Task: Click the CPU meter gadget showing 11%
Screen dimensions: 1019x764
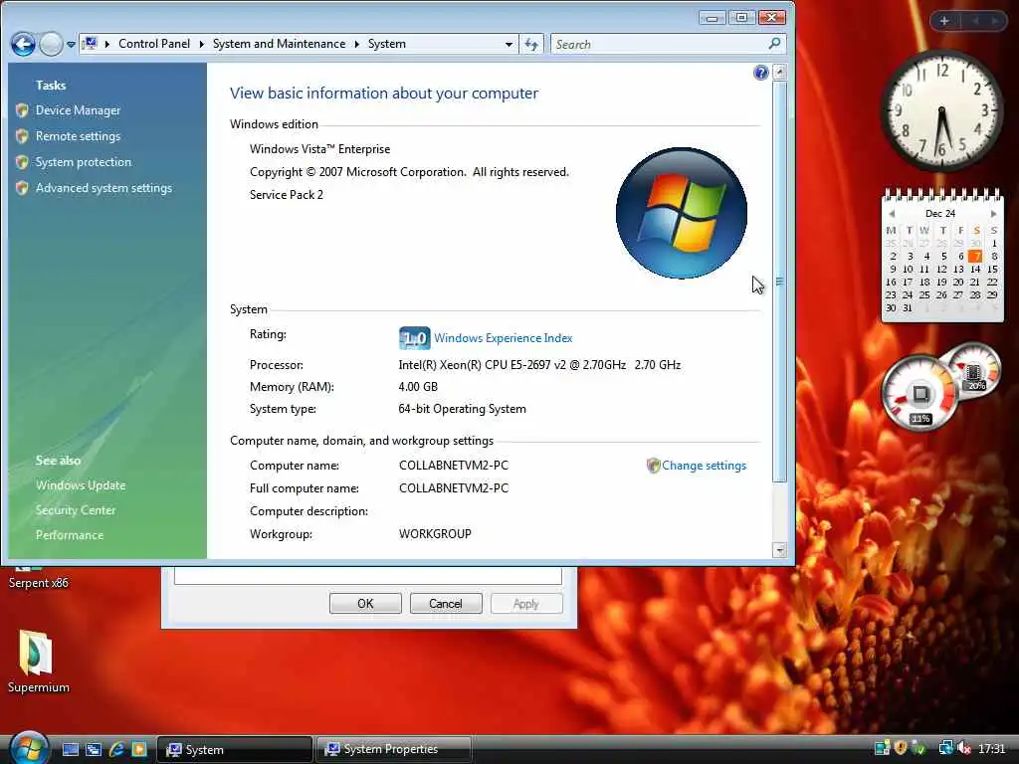Action: click(920, 393)
